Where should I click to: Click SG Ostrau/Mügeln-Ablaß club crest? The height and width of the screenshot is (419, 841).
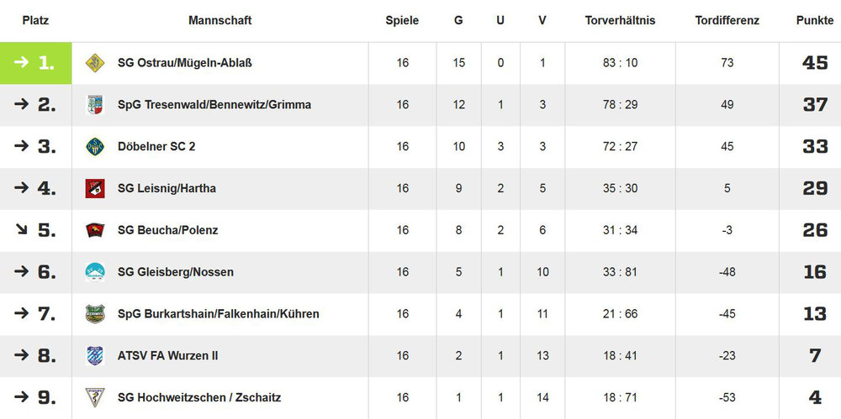(95, 63)
